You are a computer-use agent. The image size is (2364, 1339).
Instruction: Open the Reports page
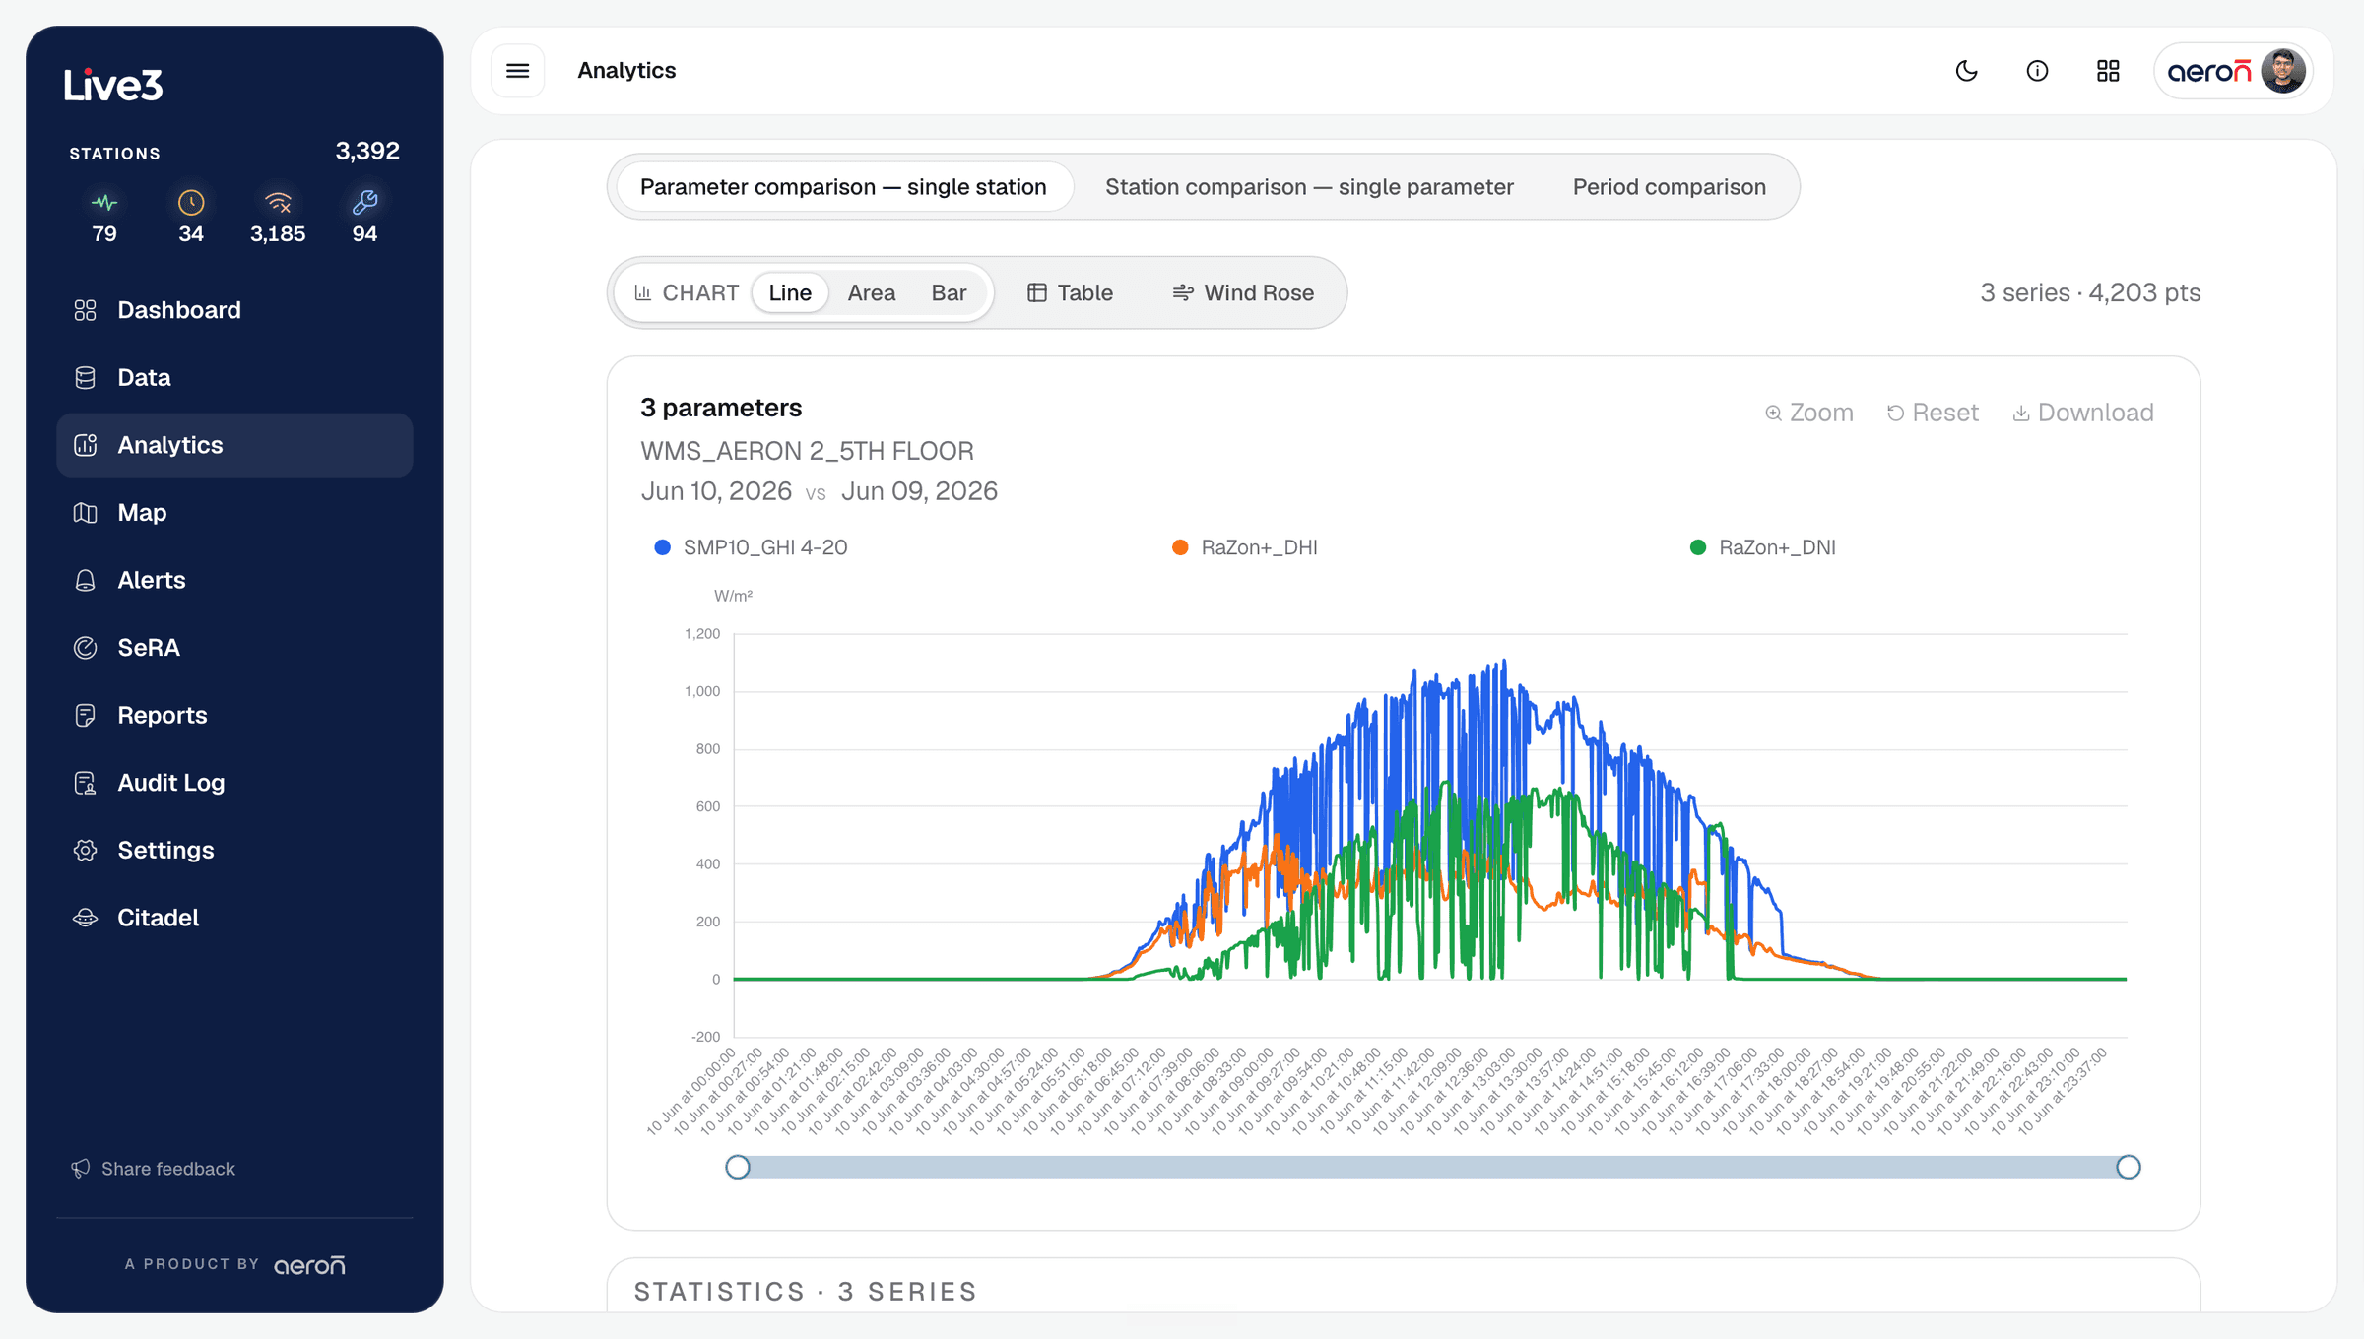(234, 715)
